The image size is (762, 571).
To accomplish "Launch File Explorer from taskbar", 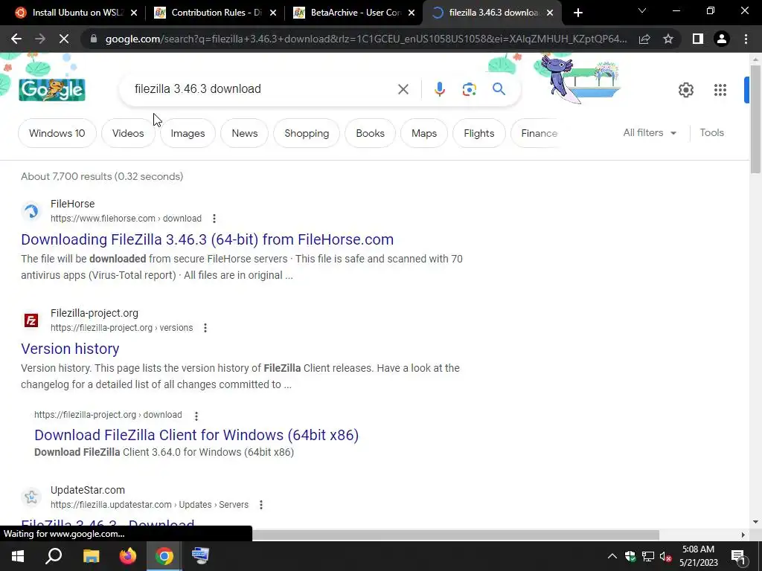I will pyautogui.click(x=91, y=556).
